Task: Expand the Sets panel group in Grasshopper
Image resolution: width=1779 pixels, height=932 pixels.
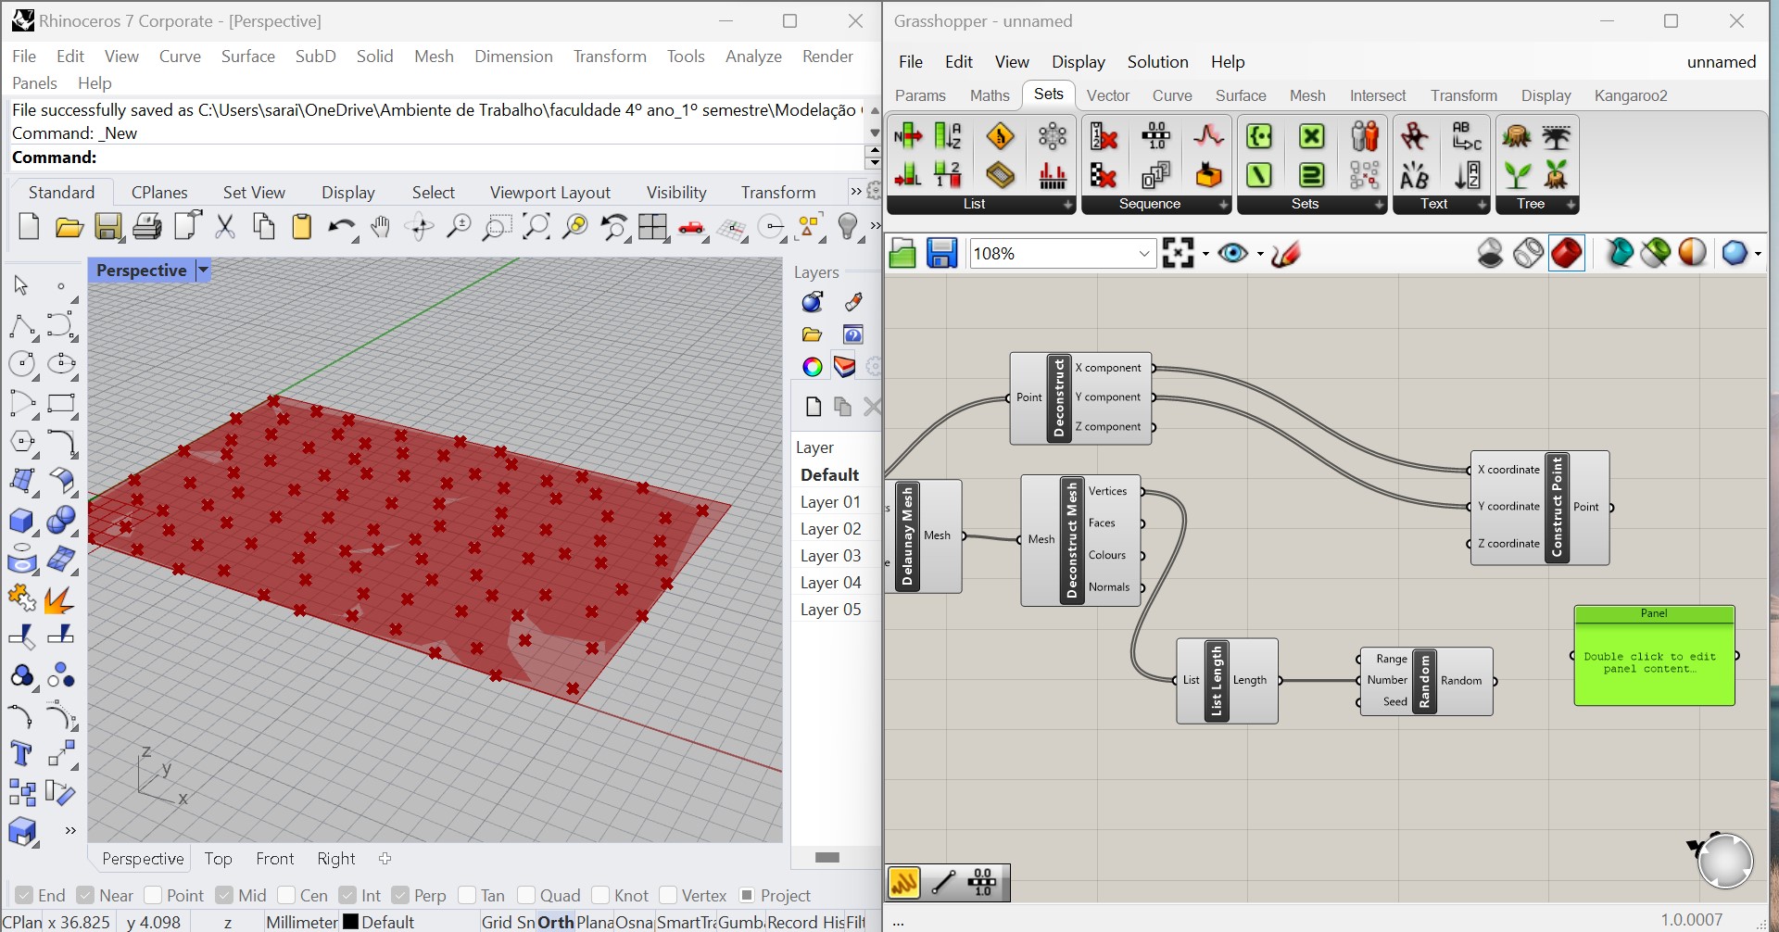Action: click(1379, 205)
